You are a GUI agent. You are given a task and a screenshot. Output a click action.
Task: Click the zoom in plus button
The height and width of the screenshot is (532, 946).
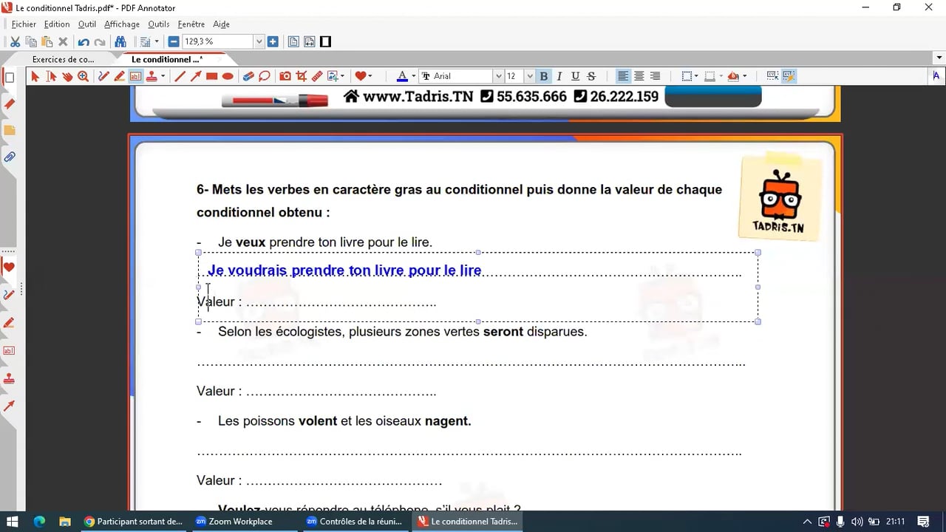point(273,42)
